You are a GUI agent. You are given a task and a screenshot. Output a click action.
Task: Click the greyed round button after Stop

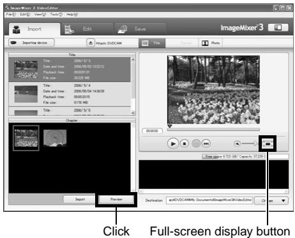click(196, 144)
